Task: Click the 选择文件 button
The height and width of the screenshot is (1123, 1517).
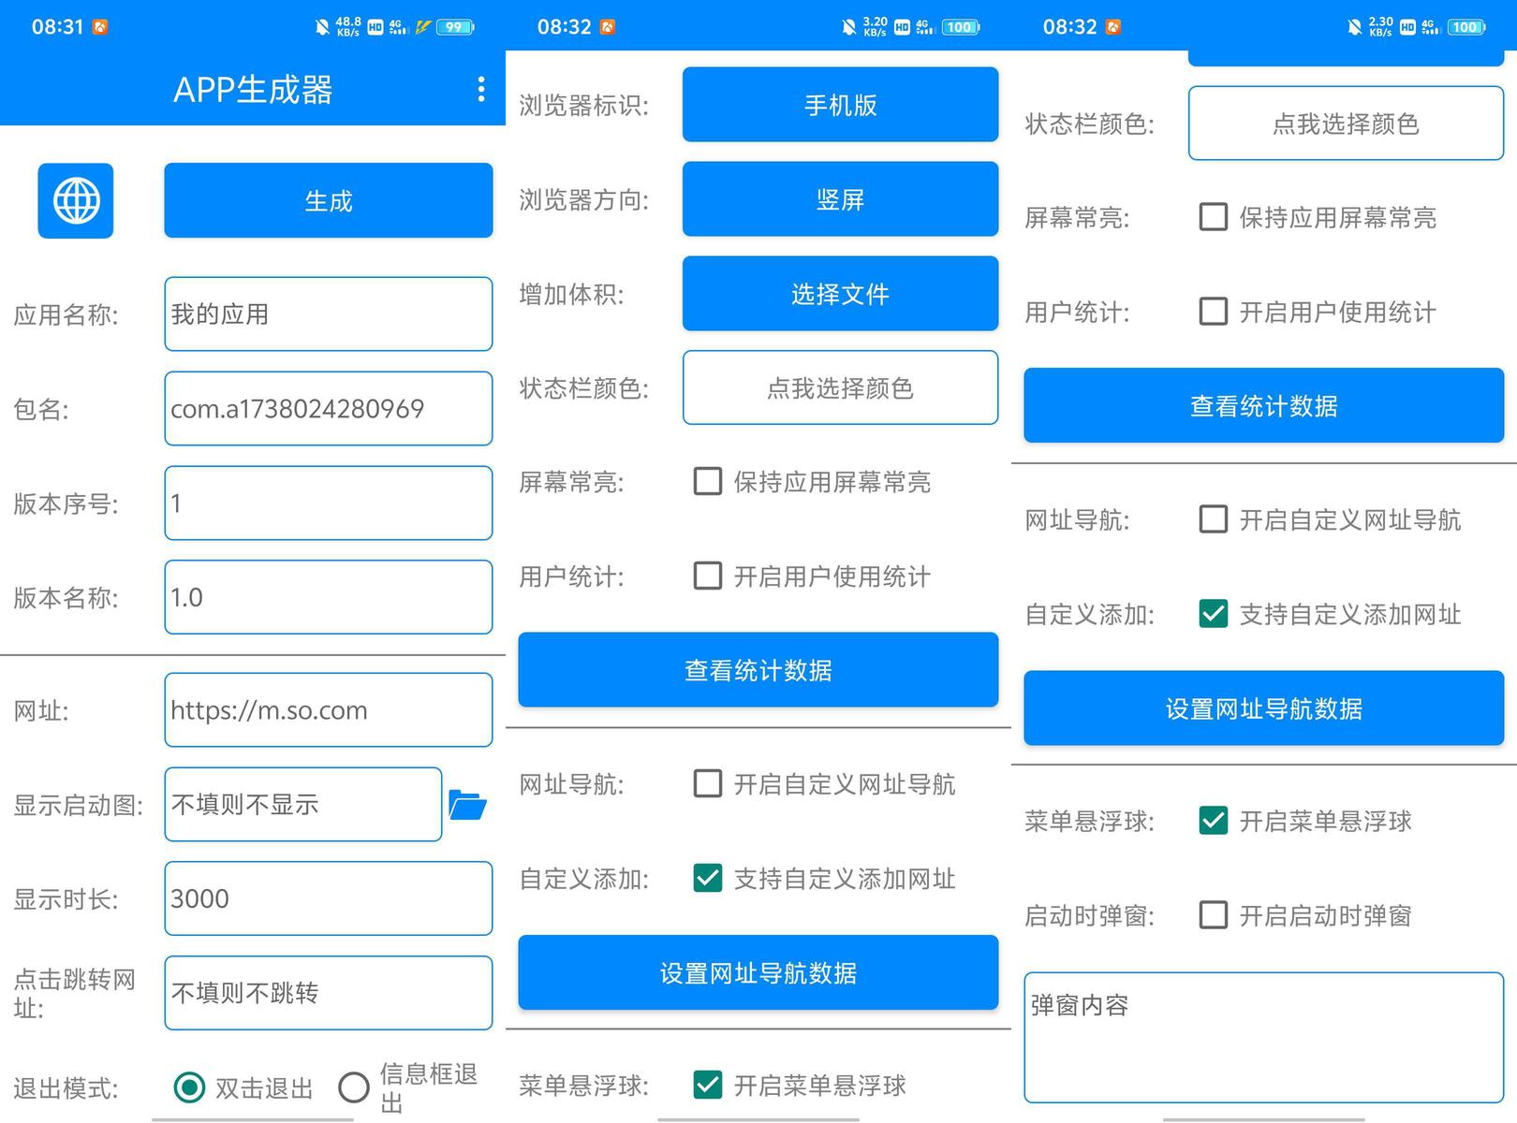Action: pyautogui.click(x=841, y=294)
